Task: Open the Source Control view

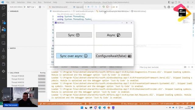Action: [3, 22]
